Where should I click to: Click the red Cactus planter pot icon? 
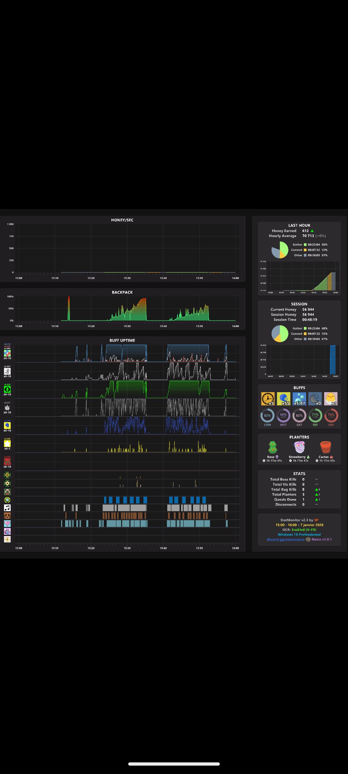(325, 448)
